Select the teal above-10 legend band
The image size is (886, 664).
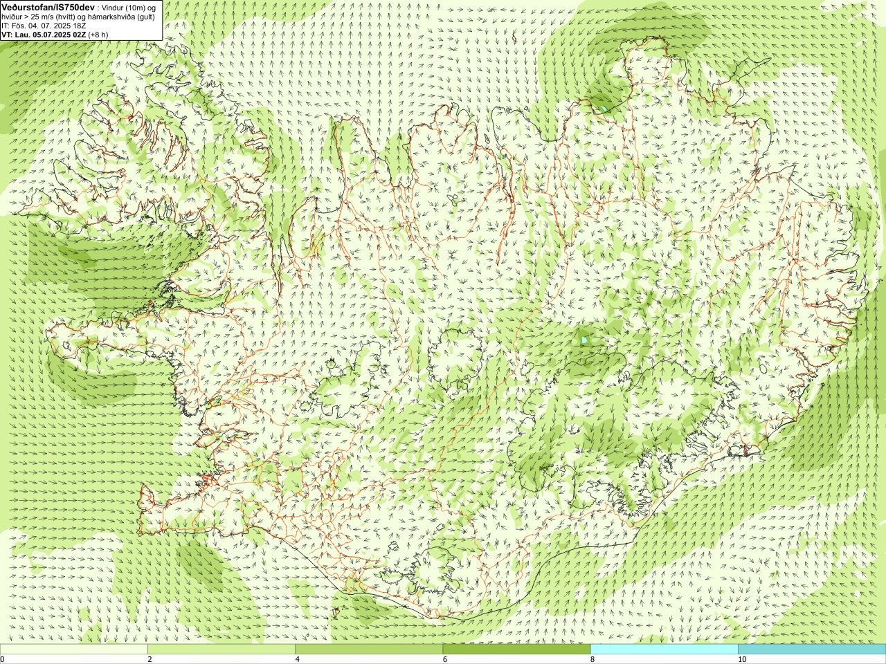(812, 649)
